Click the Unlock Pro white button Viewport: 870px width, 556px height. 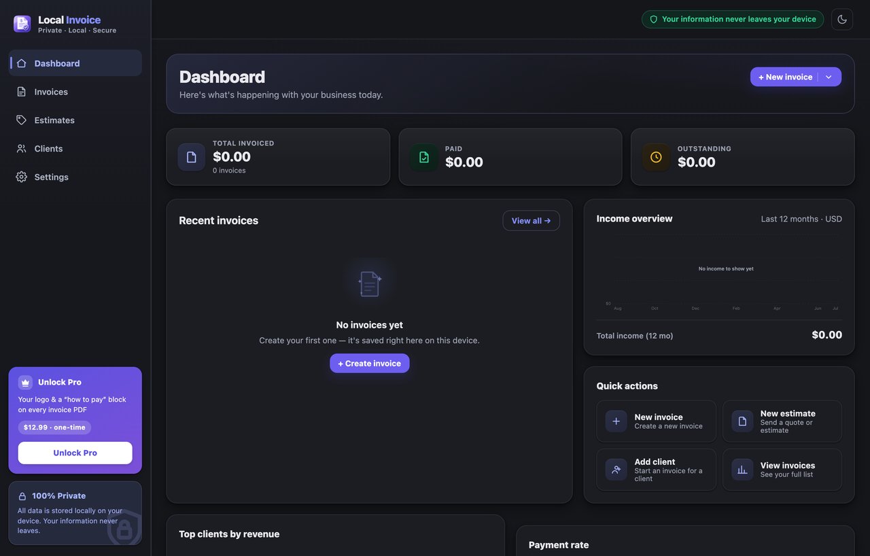coord(75,453)
